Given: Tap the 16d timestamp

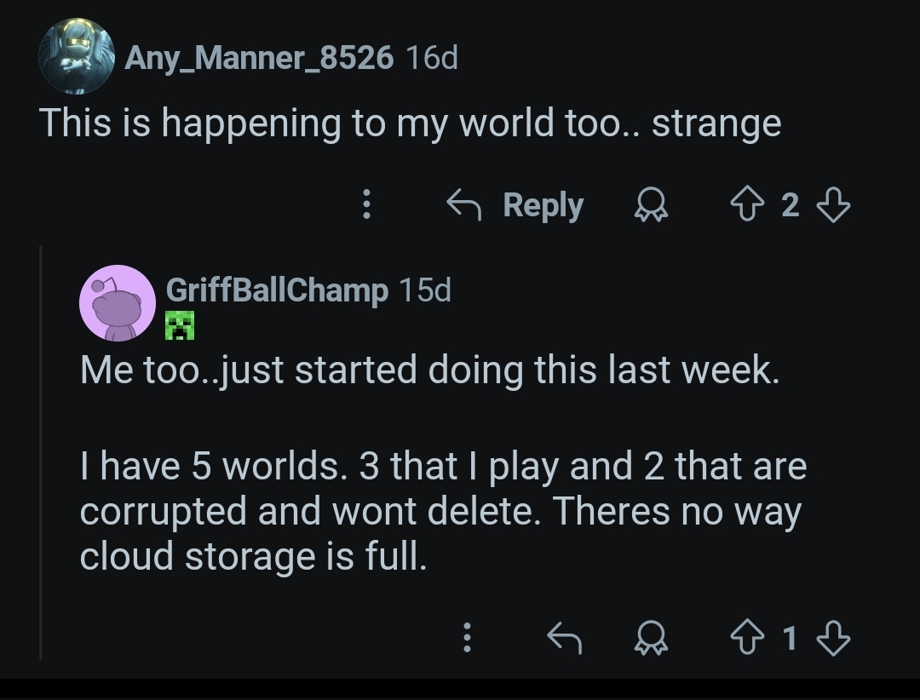Looking at the screenshot, I should pos(432,58).
